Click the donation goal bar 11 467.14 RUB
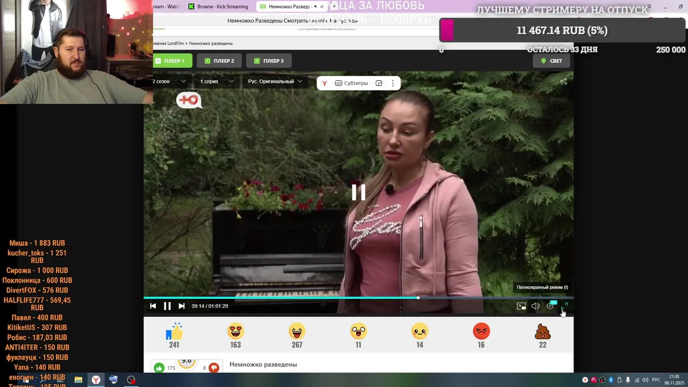 [562, 30]
